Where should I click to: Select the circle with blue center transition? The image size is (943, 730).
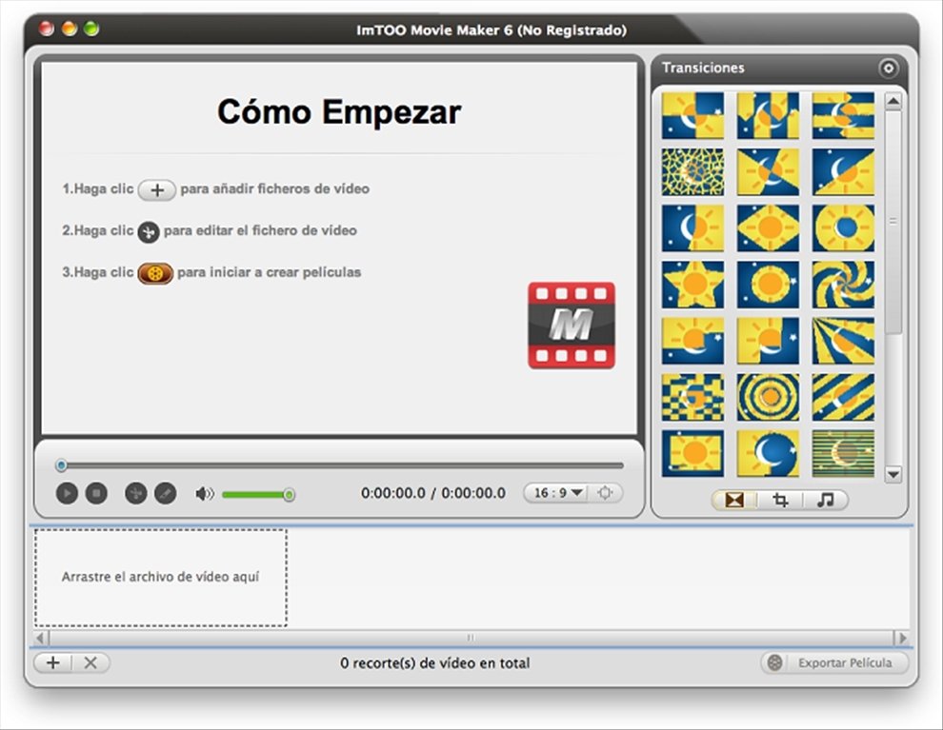(x=843, y=227)
